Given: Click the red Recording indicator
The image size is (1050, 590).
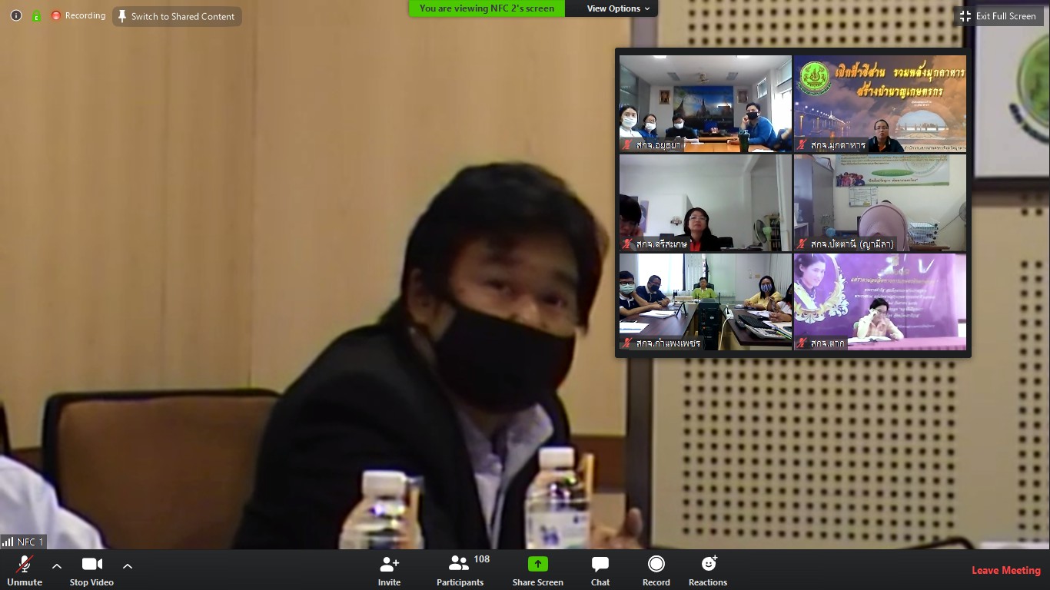Looking at the screenshot, I should 78,15.
